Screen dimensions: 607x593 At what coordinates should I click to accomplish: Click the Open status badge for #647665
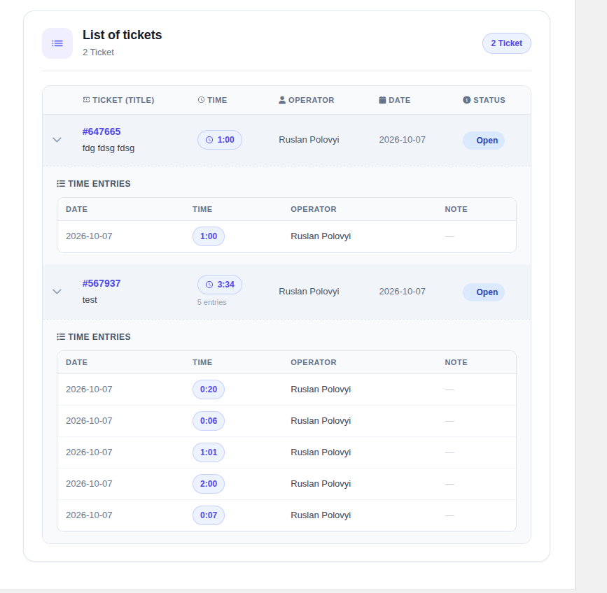[x=484, y=141]
